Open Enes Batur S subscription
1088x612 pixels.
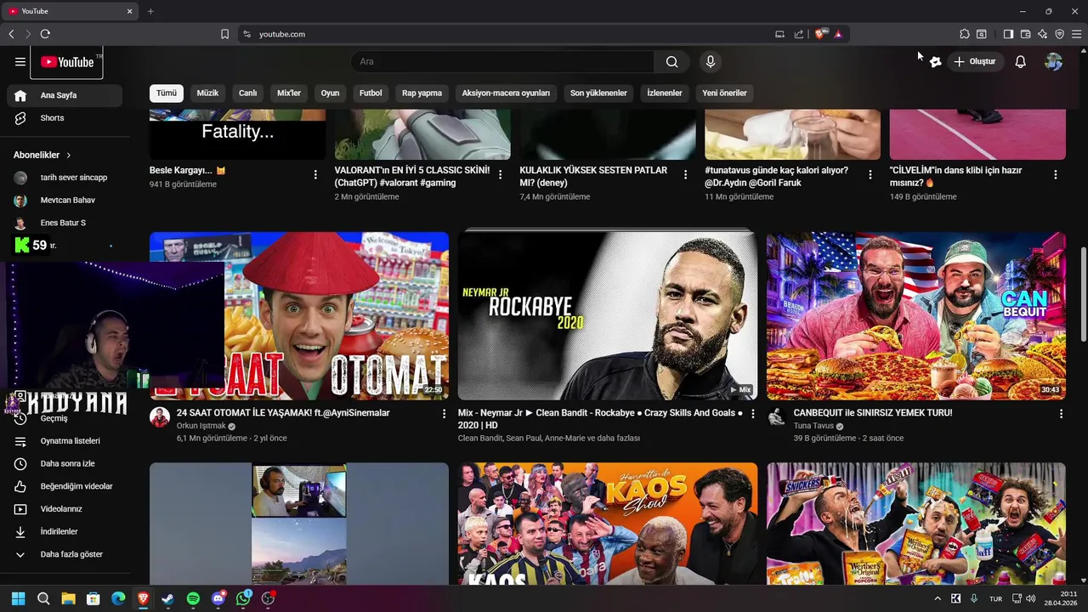click(x=65, y=223)
